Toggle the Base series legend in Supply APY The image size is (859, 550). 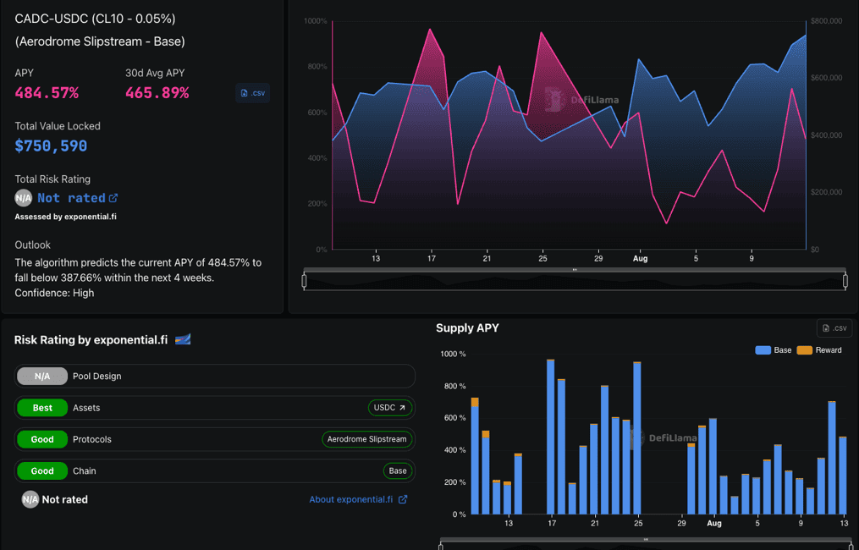773,350
